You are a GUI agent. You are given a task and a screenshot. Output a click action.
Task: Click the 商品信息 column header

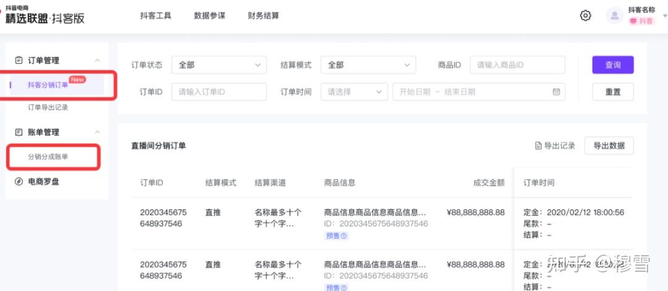[340, 183]
